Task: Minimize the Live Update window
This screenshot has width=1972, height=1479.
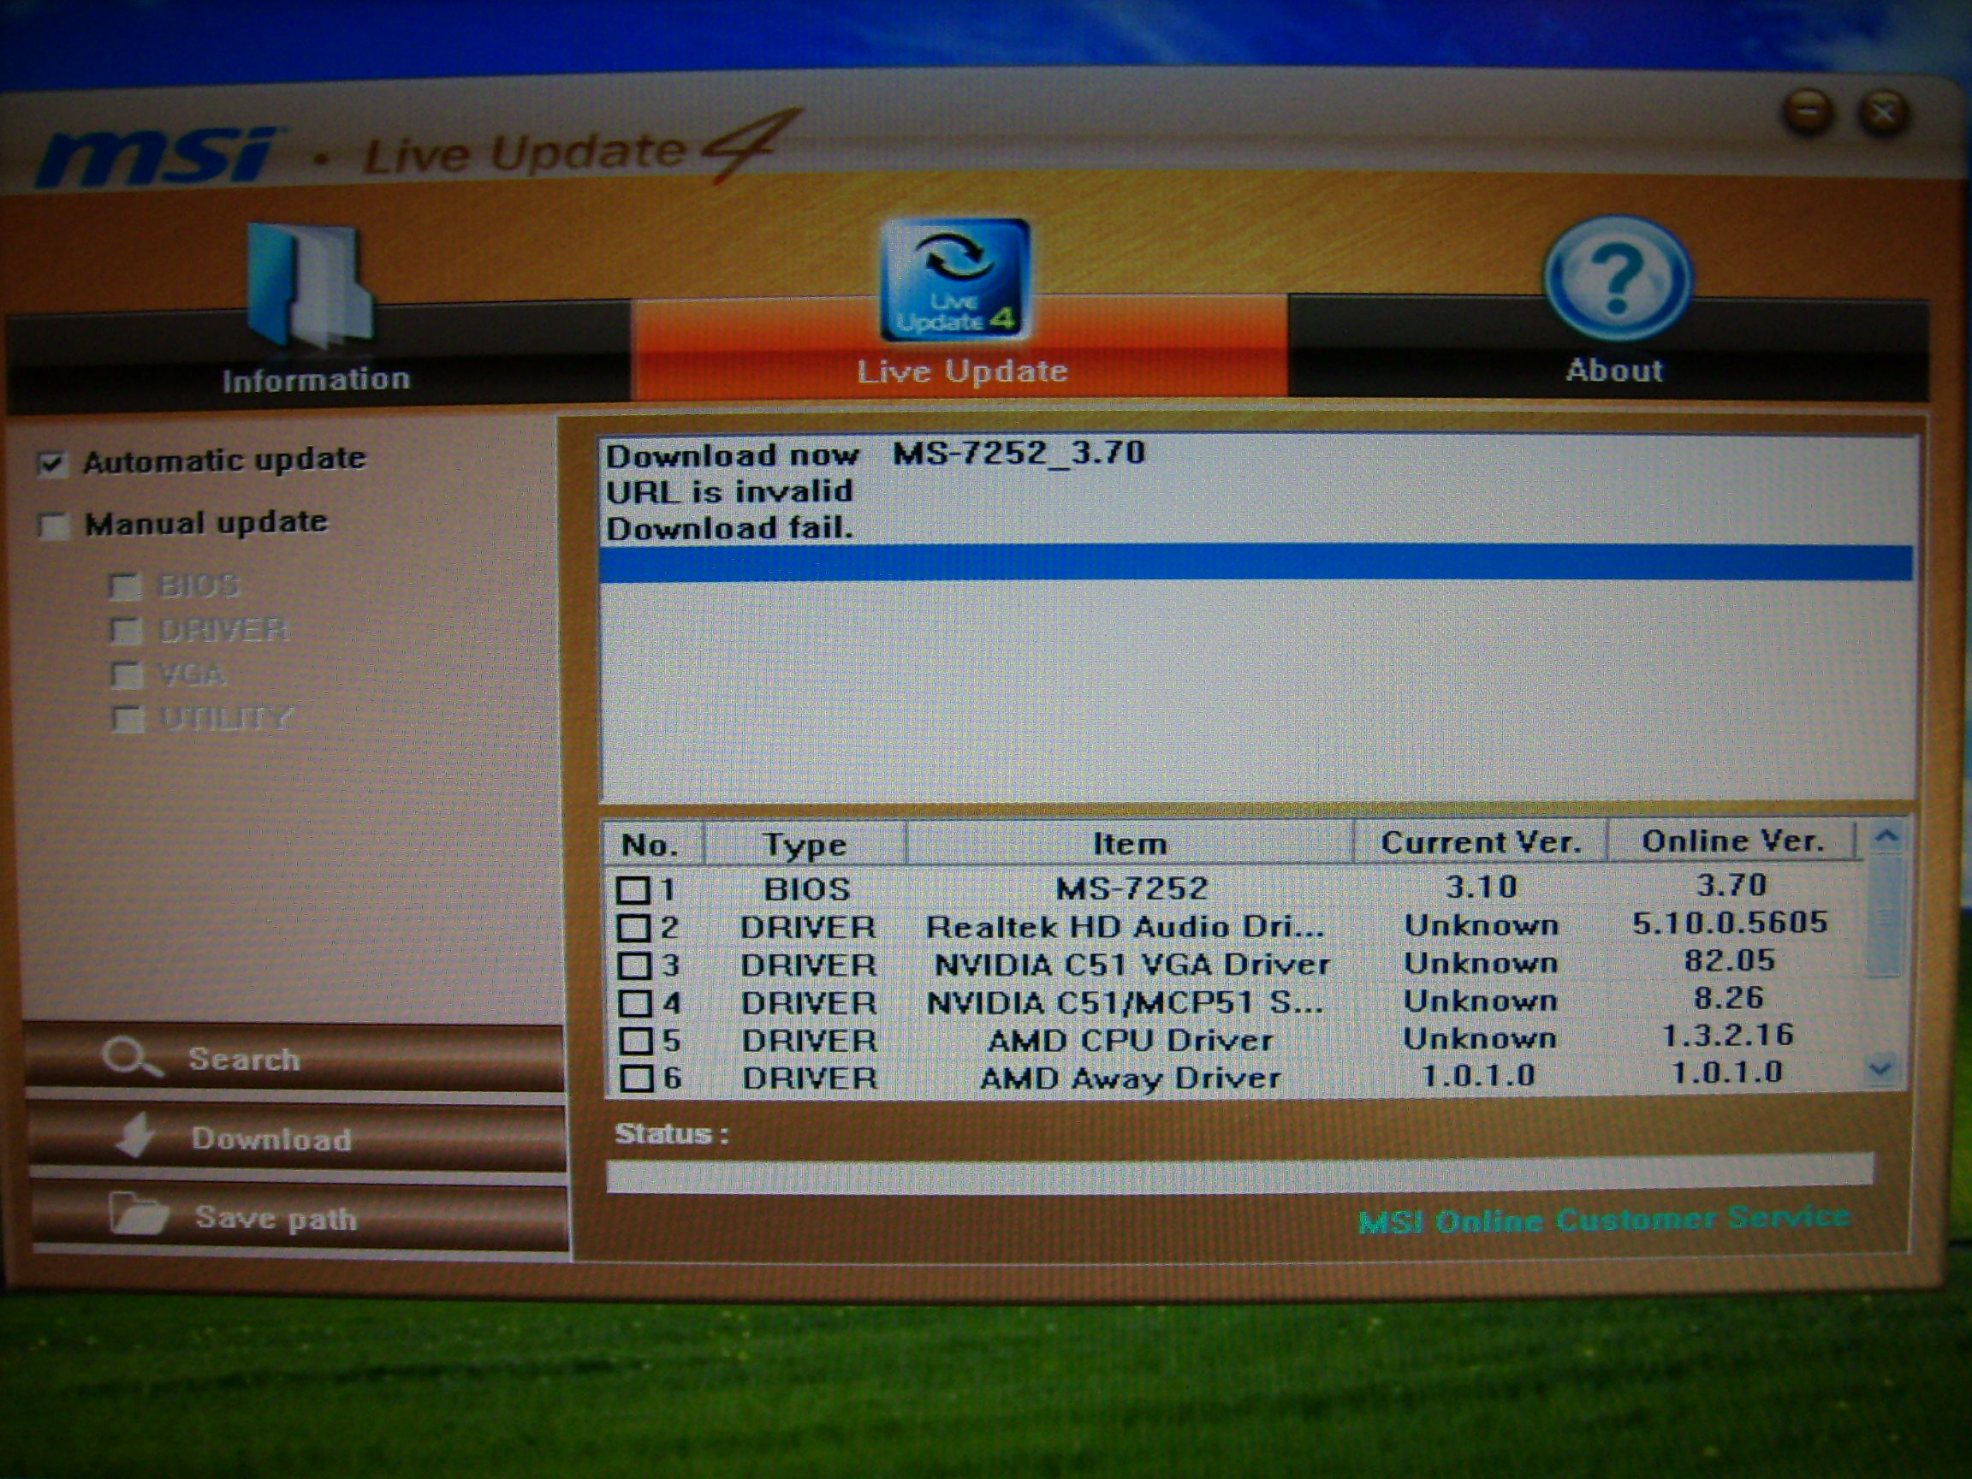Action: 1806,112
